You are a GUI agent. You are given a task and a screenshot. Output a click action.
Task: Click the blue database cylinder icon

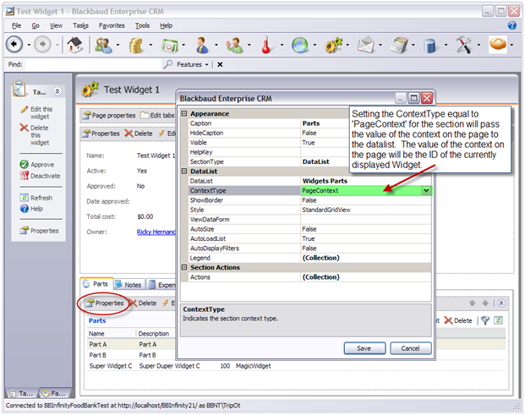[x=430, y=46]
